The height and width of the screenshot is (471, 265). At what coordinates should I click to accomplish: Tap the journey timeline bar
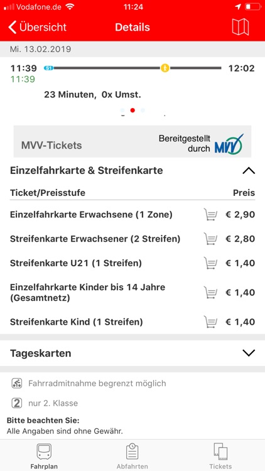tap(132, 68)
